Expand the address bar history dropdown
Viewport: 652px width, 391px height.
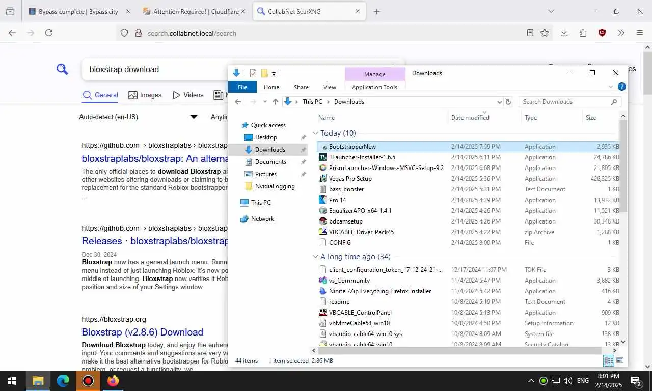point(499,102)
